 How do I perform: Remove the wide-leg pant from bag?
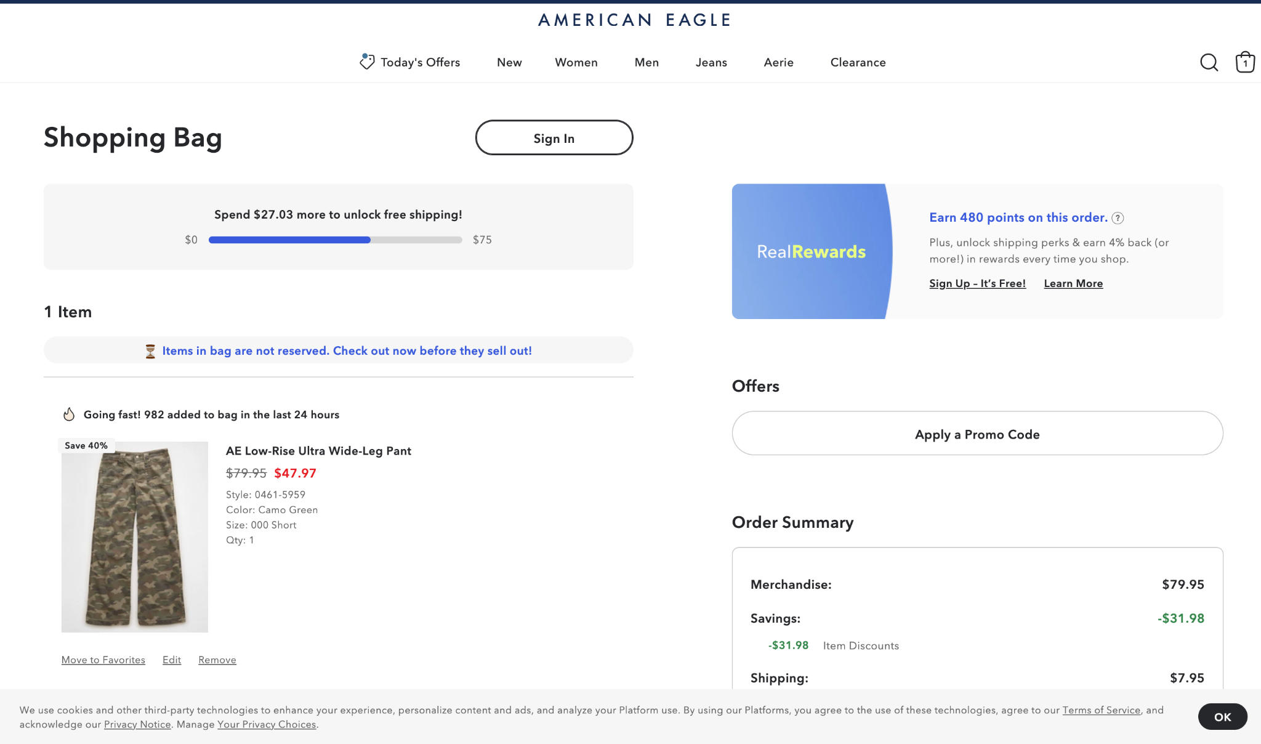[x=217, y=660]
